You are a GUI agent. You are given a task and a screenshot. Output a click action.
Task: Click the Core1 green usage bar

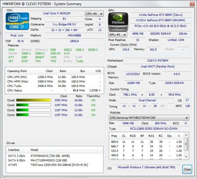34,105
